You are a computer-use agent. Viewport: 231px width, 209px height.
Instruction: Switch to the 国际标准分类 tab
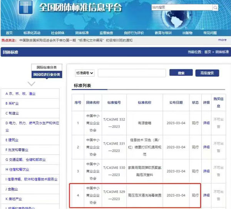[46, 67]
